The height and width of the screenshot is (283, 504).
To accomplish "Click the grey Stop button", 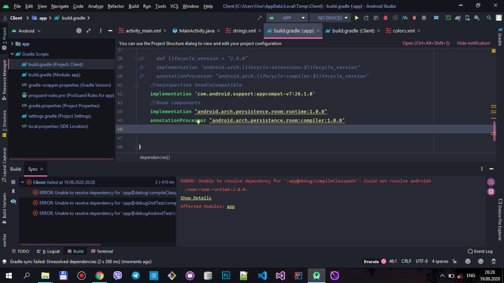I will [424, 18].
